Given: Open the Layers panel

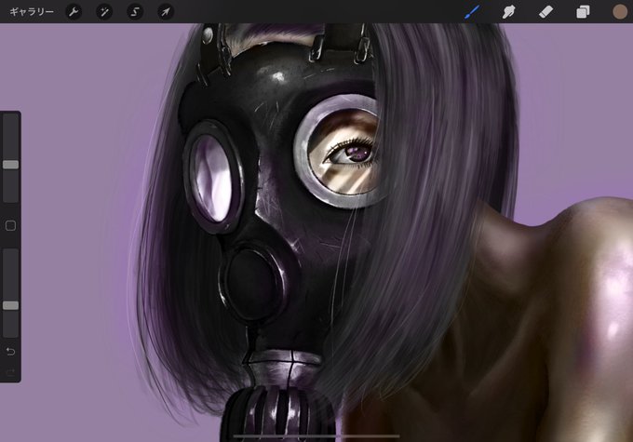Looking at the screenshot, I should (583, 12).
